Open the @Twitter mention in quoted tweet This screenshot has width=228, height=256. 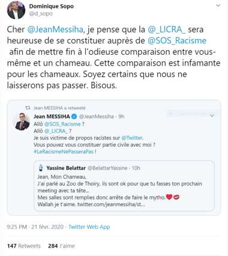coord(132,138)
